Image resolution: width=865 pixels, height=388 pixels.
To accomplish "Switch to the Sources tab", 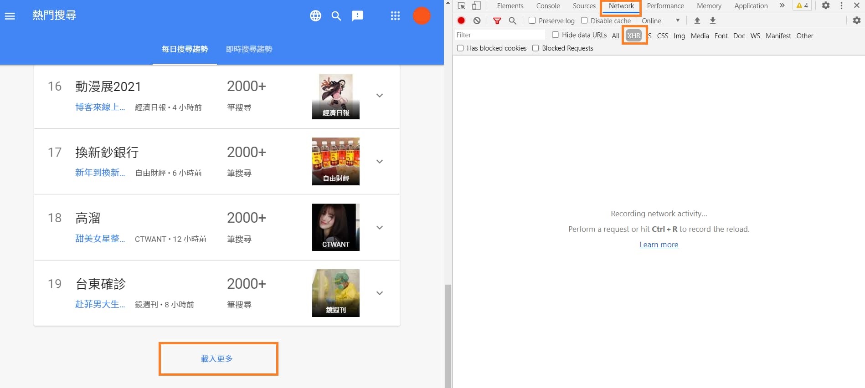I will (x=584, y=5).
